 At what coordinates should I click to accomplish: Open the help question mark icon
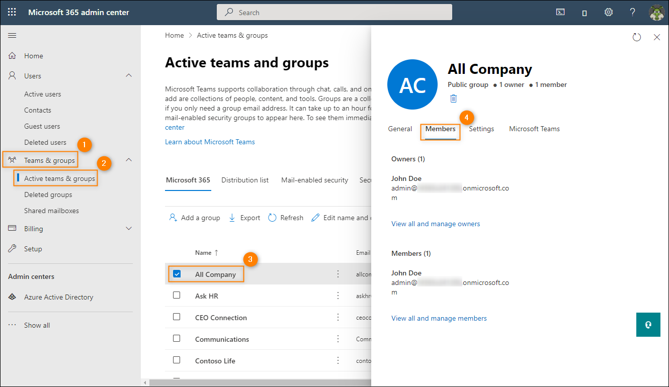633,12
